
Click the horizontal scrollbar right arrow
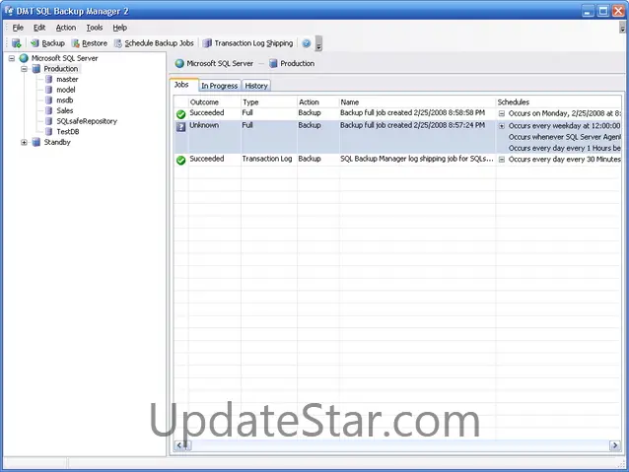coord(615,445)
